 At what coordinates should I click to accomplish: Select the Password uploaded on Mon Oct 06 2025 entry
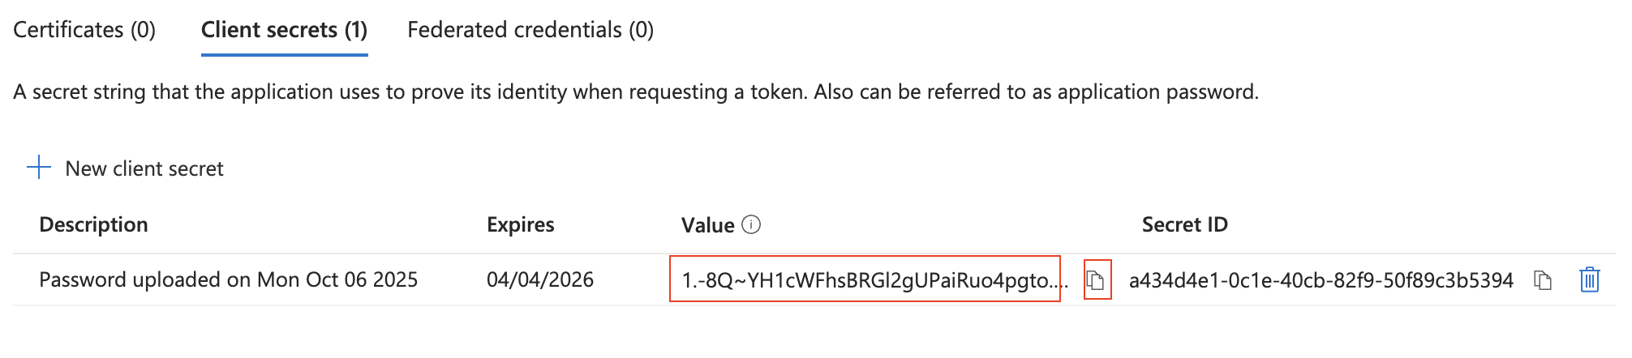[228, 279]
